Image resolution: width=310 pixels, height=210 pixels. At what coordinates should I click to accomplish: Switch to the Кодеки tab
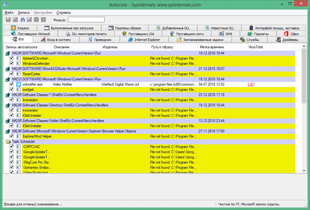20,28
